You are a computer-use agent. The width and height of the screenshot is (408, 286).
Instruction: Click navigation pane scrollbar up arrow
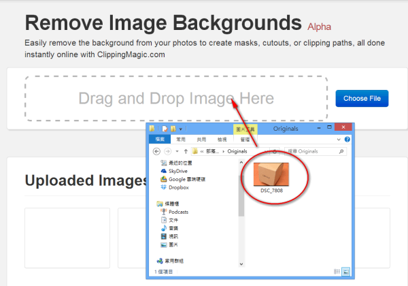pos(241,163)
